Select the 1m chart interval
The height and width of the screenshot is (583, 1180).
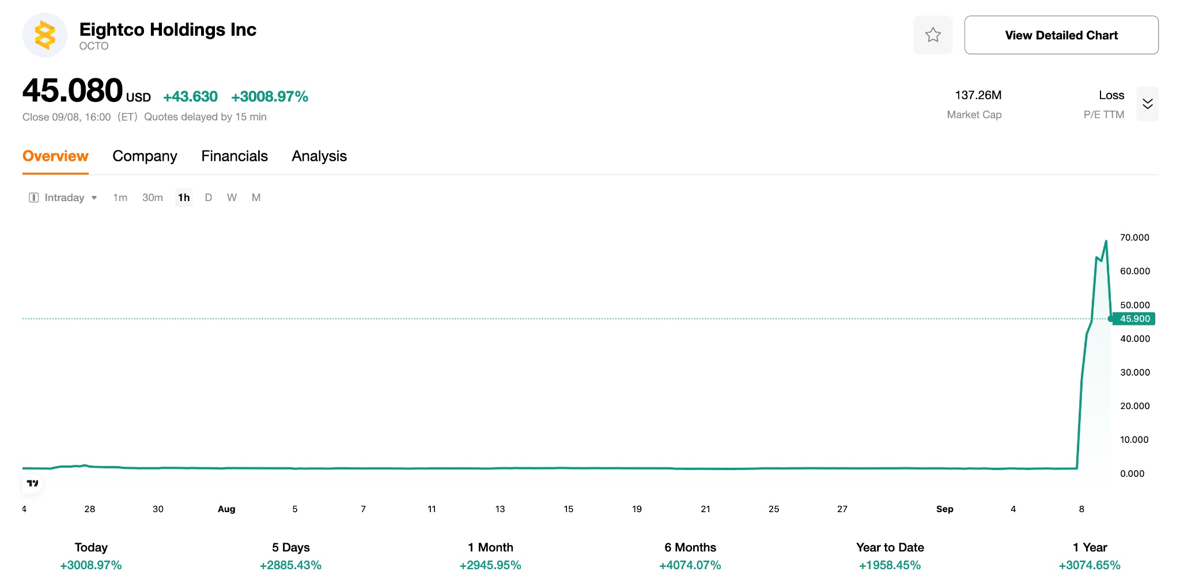pyautogui.click(x=120, y=198)
